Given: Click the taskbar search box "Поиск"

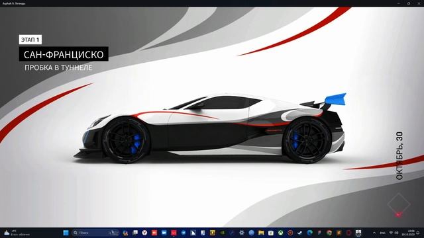Looking at the screenshot, I should [x=95, y=233].
